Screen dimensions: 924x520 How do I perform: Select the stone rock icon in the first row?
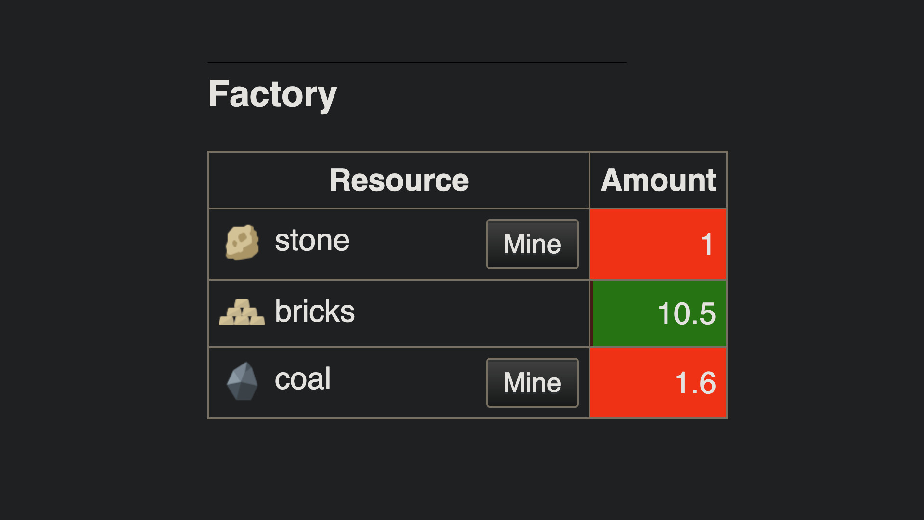[x=242, y=242]
